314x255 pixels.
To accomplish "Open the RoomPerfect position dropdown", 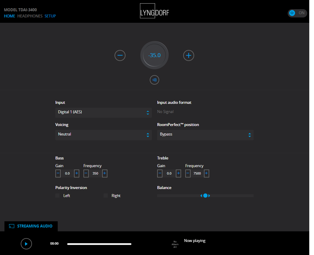I will pos(205,135).
